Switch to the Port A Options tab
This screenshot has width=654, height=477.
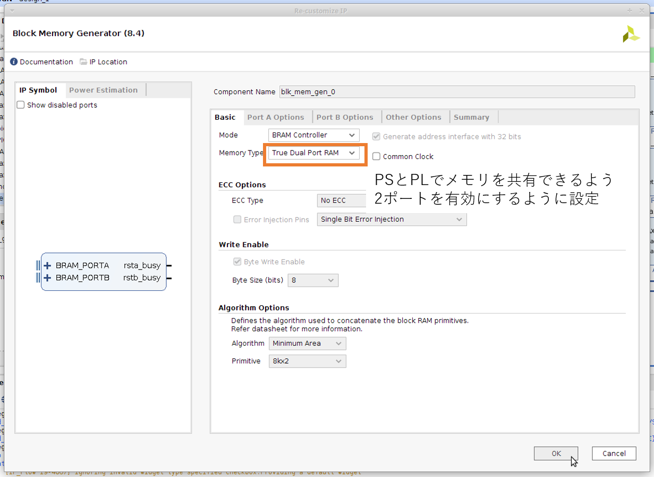275,118
